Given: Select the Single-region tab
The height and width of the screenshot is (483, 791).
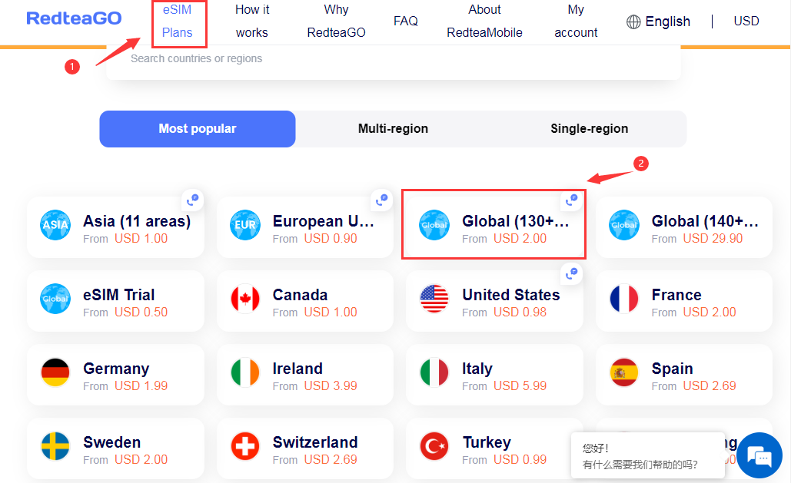Looking at the screenshot, I should 589,129.
